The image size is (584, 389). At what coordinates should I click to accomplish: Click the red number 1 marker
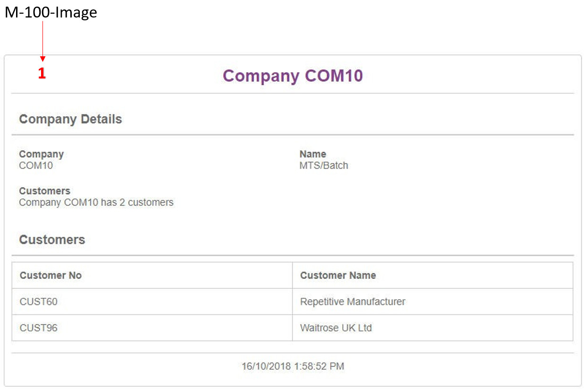point(42,73)
